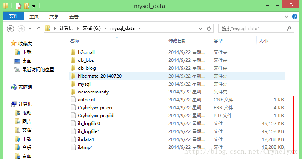The height and width of the screenshot is (159, 302).
Task: Select the ib_logfile1 file
Action: click(177, 131)
